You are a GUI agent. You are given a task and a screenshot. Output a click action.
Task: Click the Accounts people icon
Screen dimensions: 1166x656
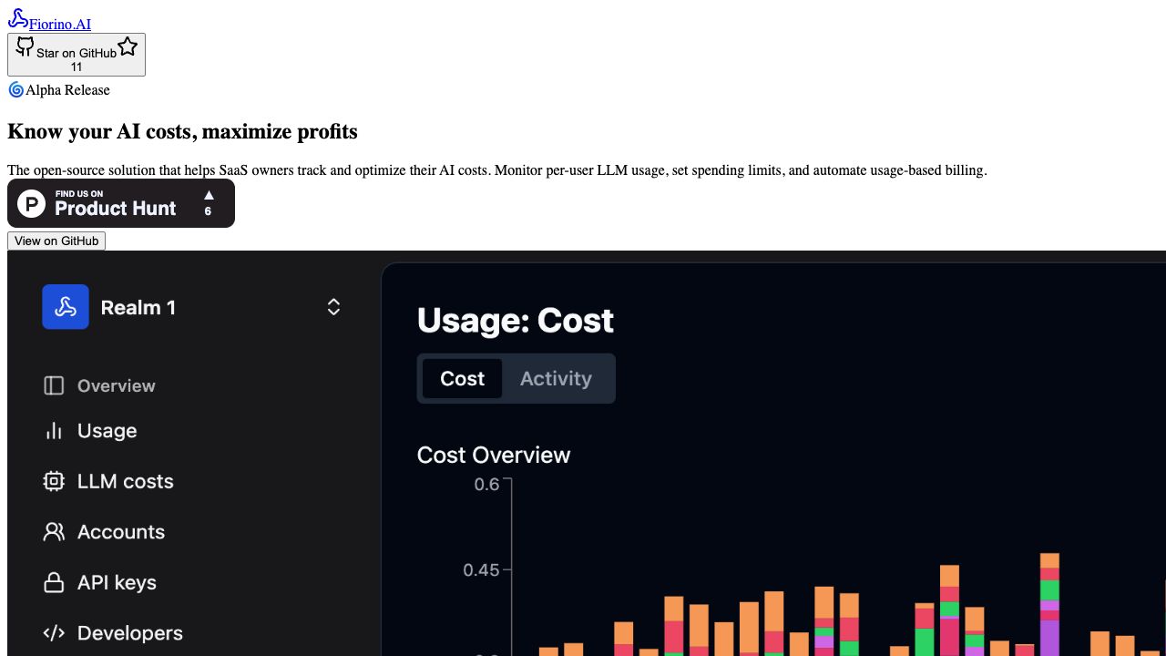pos(54,532)
